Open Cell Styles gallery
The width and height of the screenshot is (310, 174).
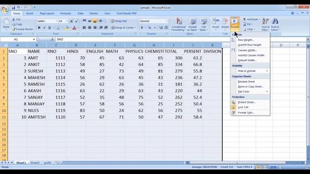(x=203, y=25)
